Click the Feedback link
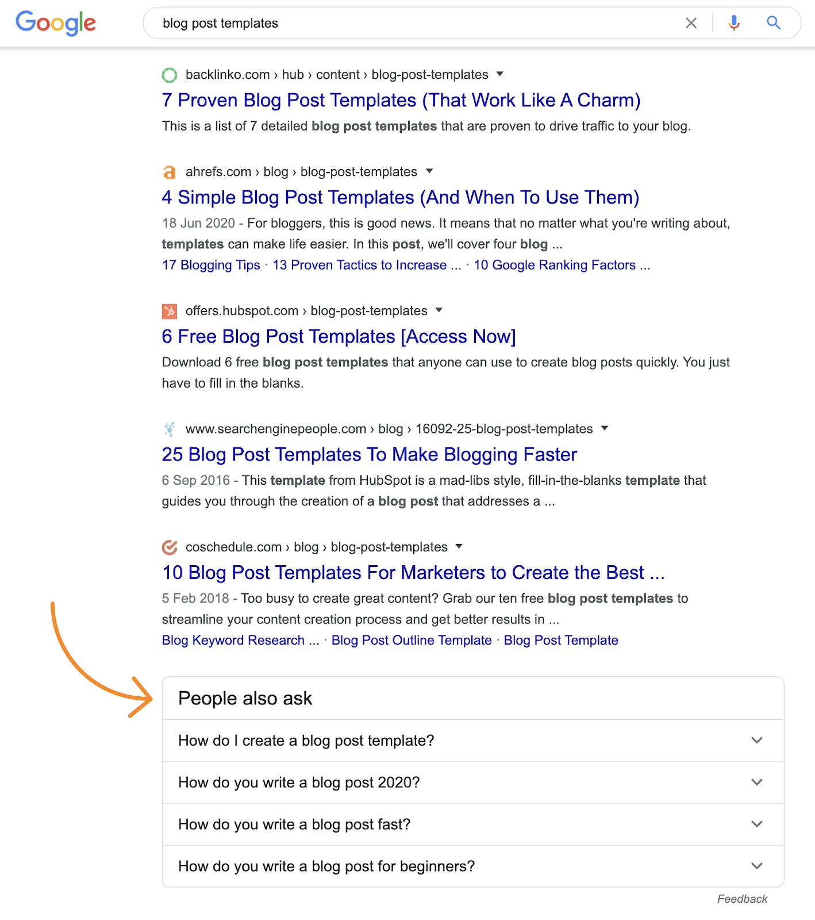 pyautogui.click(x=742, y=899)
